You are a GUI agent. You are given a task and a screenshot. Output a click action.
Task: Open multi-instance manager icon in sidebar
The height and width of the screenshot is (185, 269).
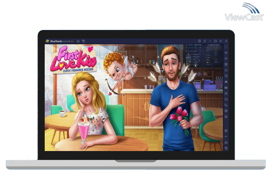[226, 105]
